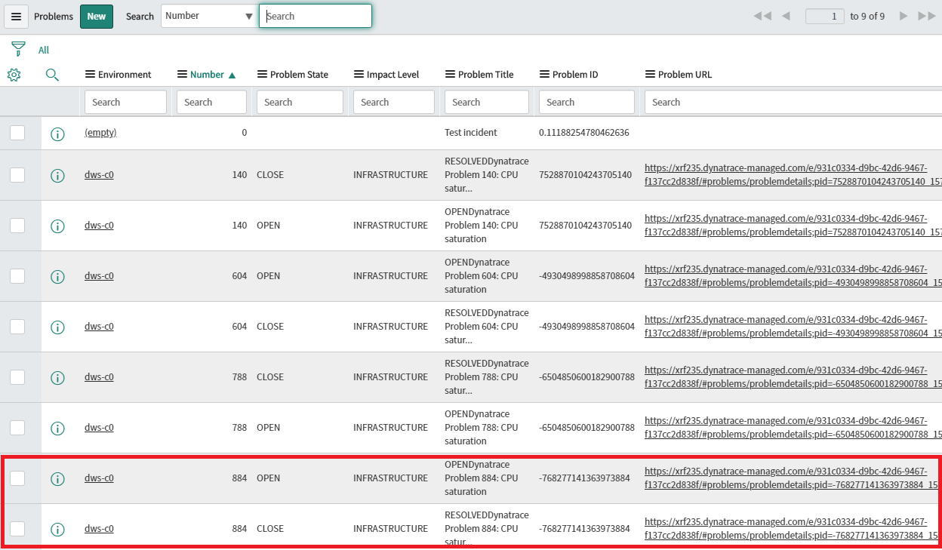Open the Environment column options menu icon

pos(90,75)
